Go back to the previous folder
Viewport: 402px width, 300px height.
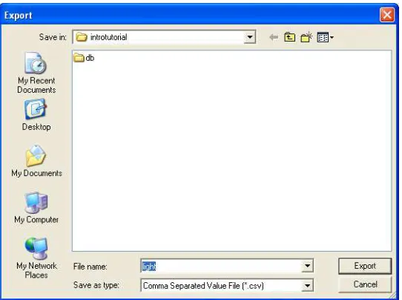274,37
